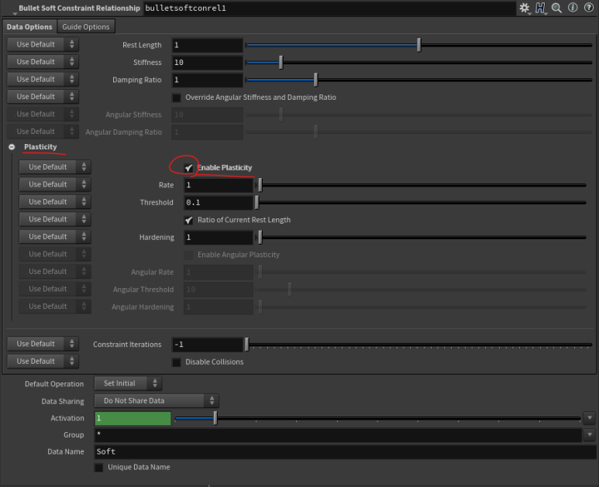This screenshot has width=599, height=487.
Task: Click the Group text field
Action: (338, 434)
